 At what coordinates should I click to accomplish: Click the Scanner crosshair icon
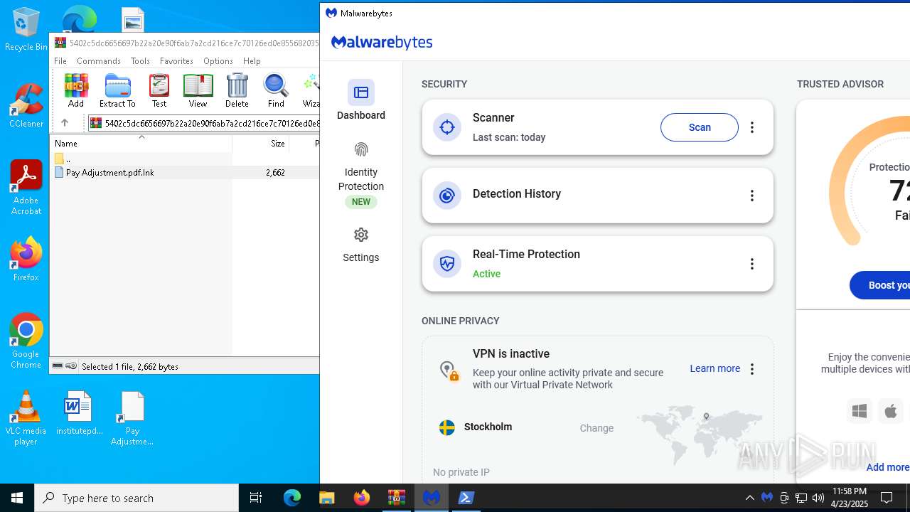447,127
